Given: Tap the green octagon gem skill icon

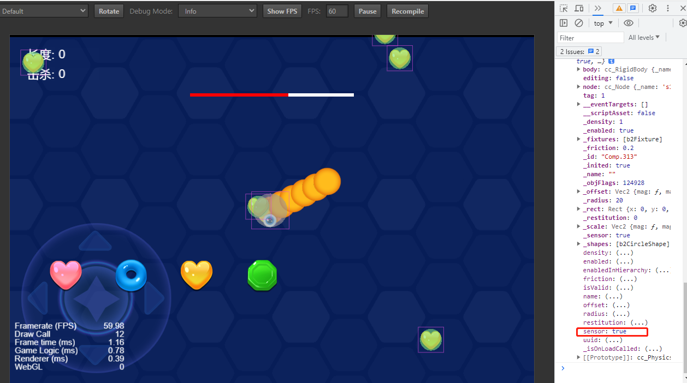Looking at the screenshot, I should (262, 275).
